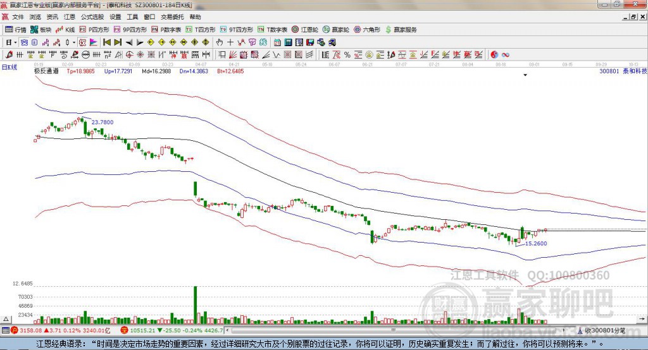Expand the candlestick style dropdown arrow
Screen dimensions: 648x350
(73, 42)
